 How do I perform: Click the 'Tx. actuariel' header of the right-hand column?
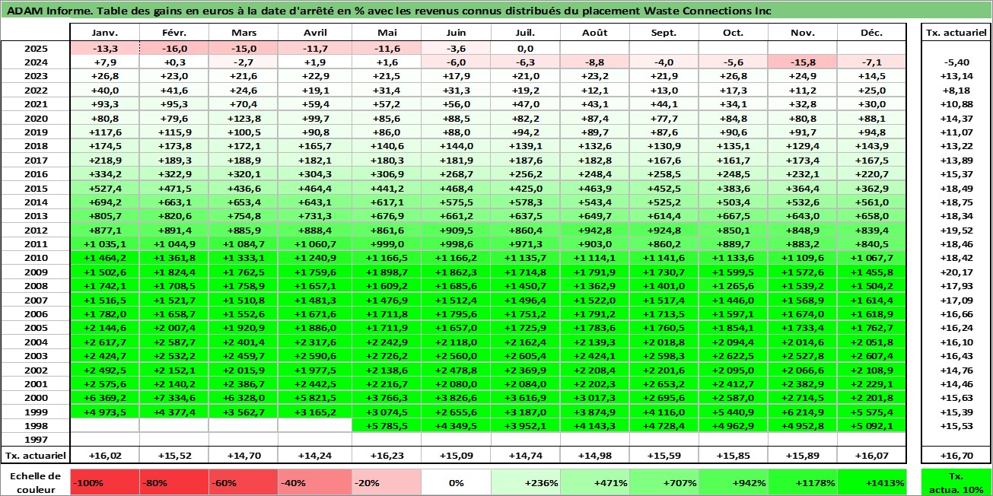[955, 33]
